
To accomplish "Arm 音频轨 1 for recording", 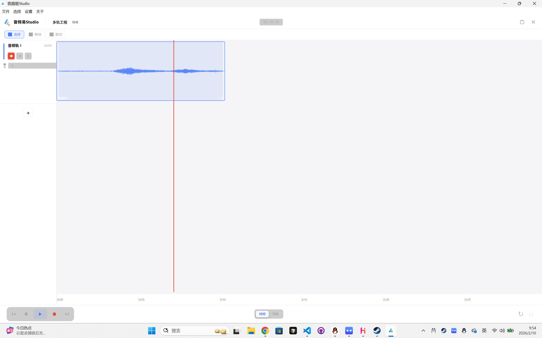I will (11, 56).
